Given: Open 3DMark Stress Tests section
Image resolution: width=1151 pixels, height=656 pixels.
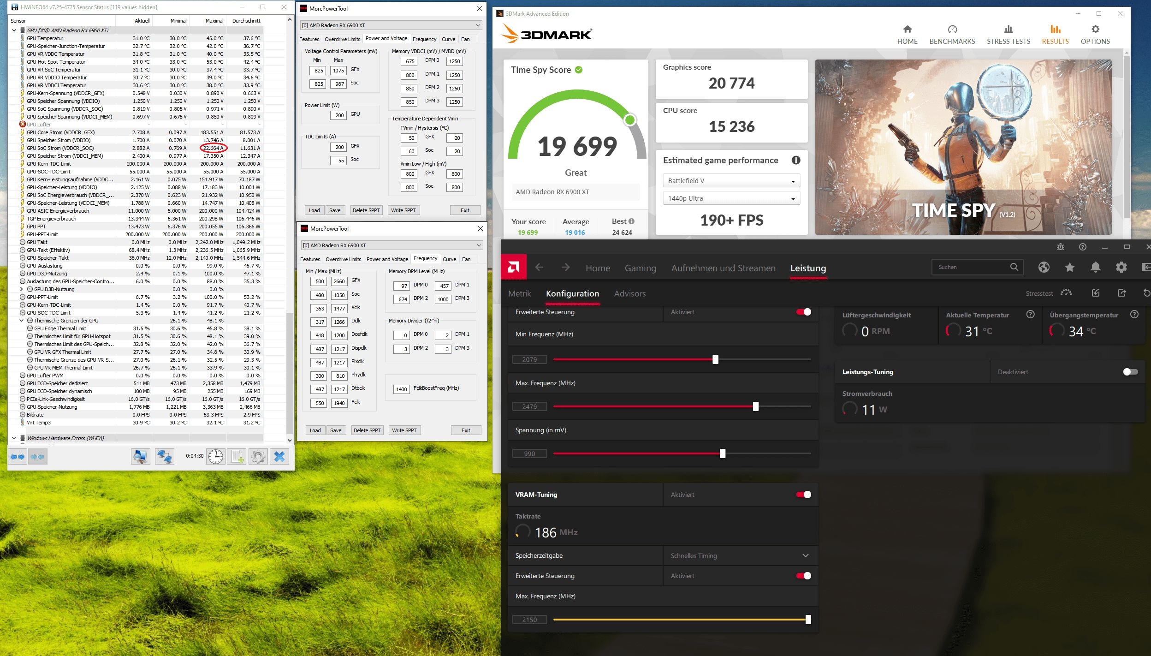Looking at the screenshot, I should [1008, 35].
